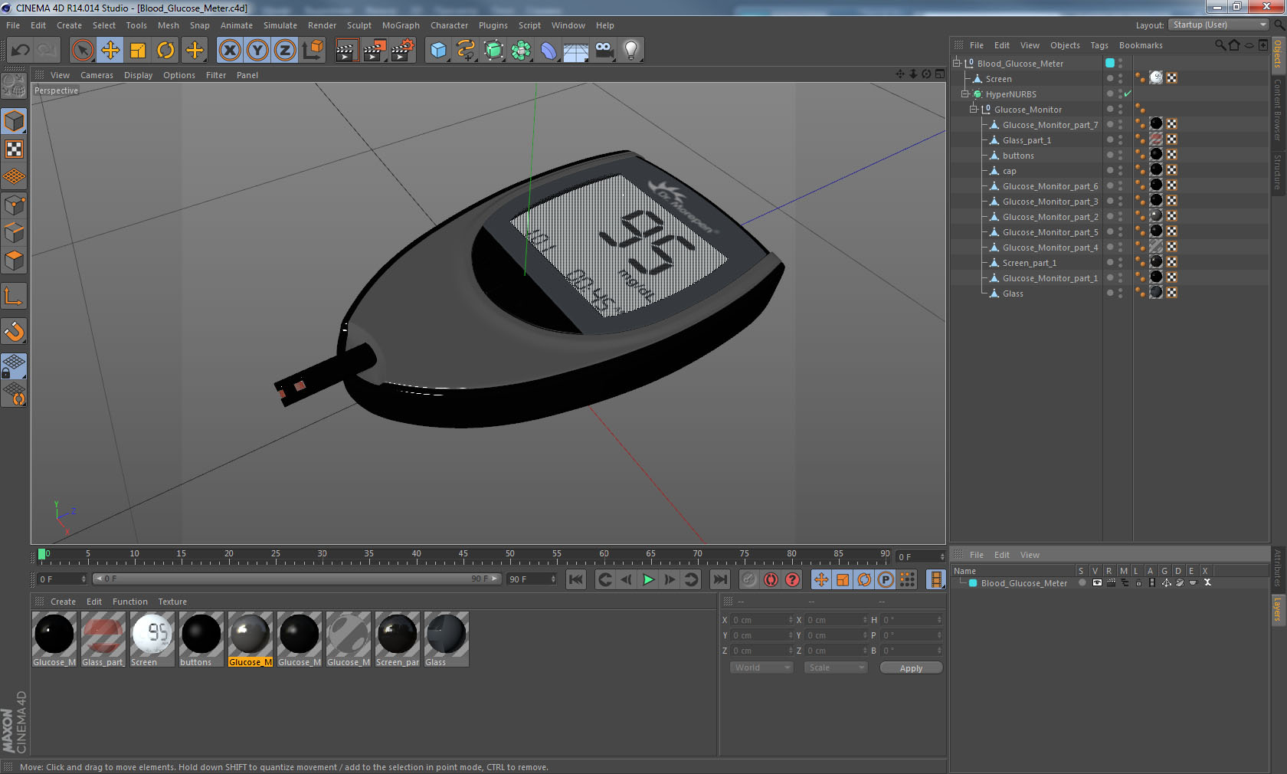Open the Sculpt menu

click(359, 25)
